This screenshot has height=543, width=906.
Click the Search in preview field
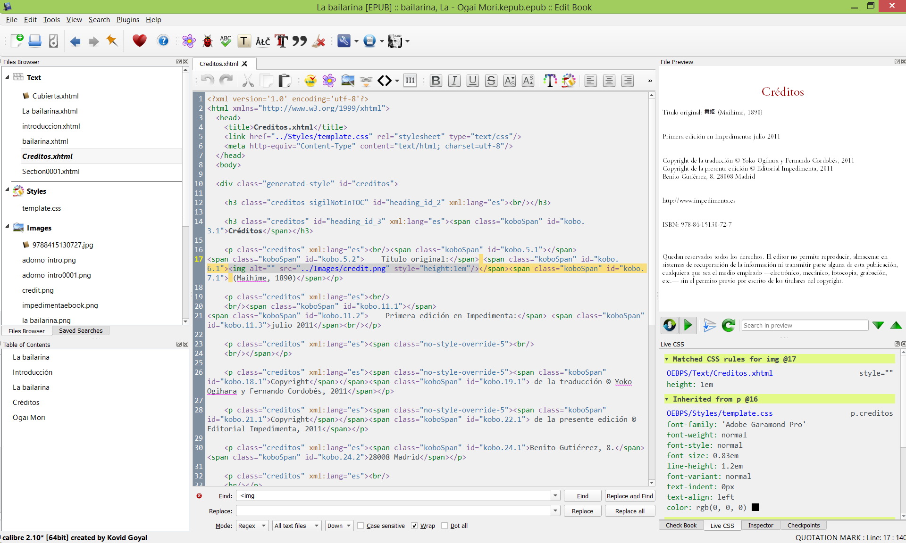pyautogui.click(x=805, y=325)
